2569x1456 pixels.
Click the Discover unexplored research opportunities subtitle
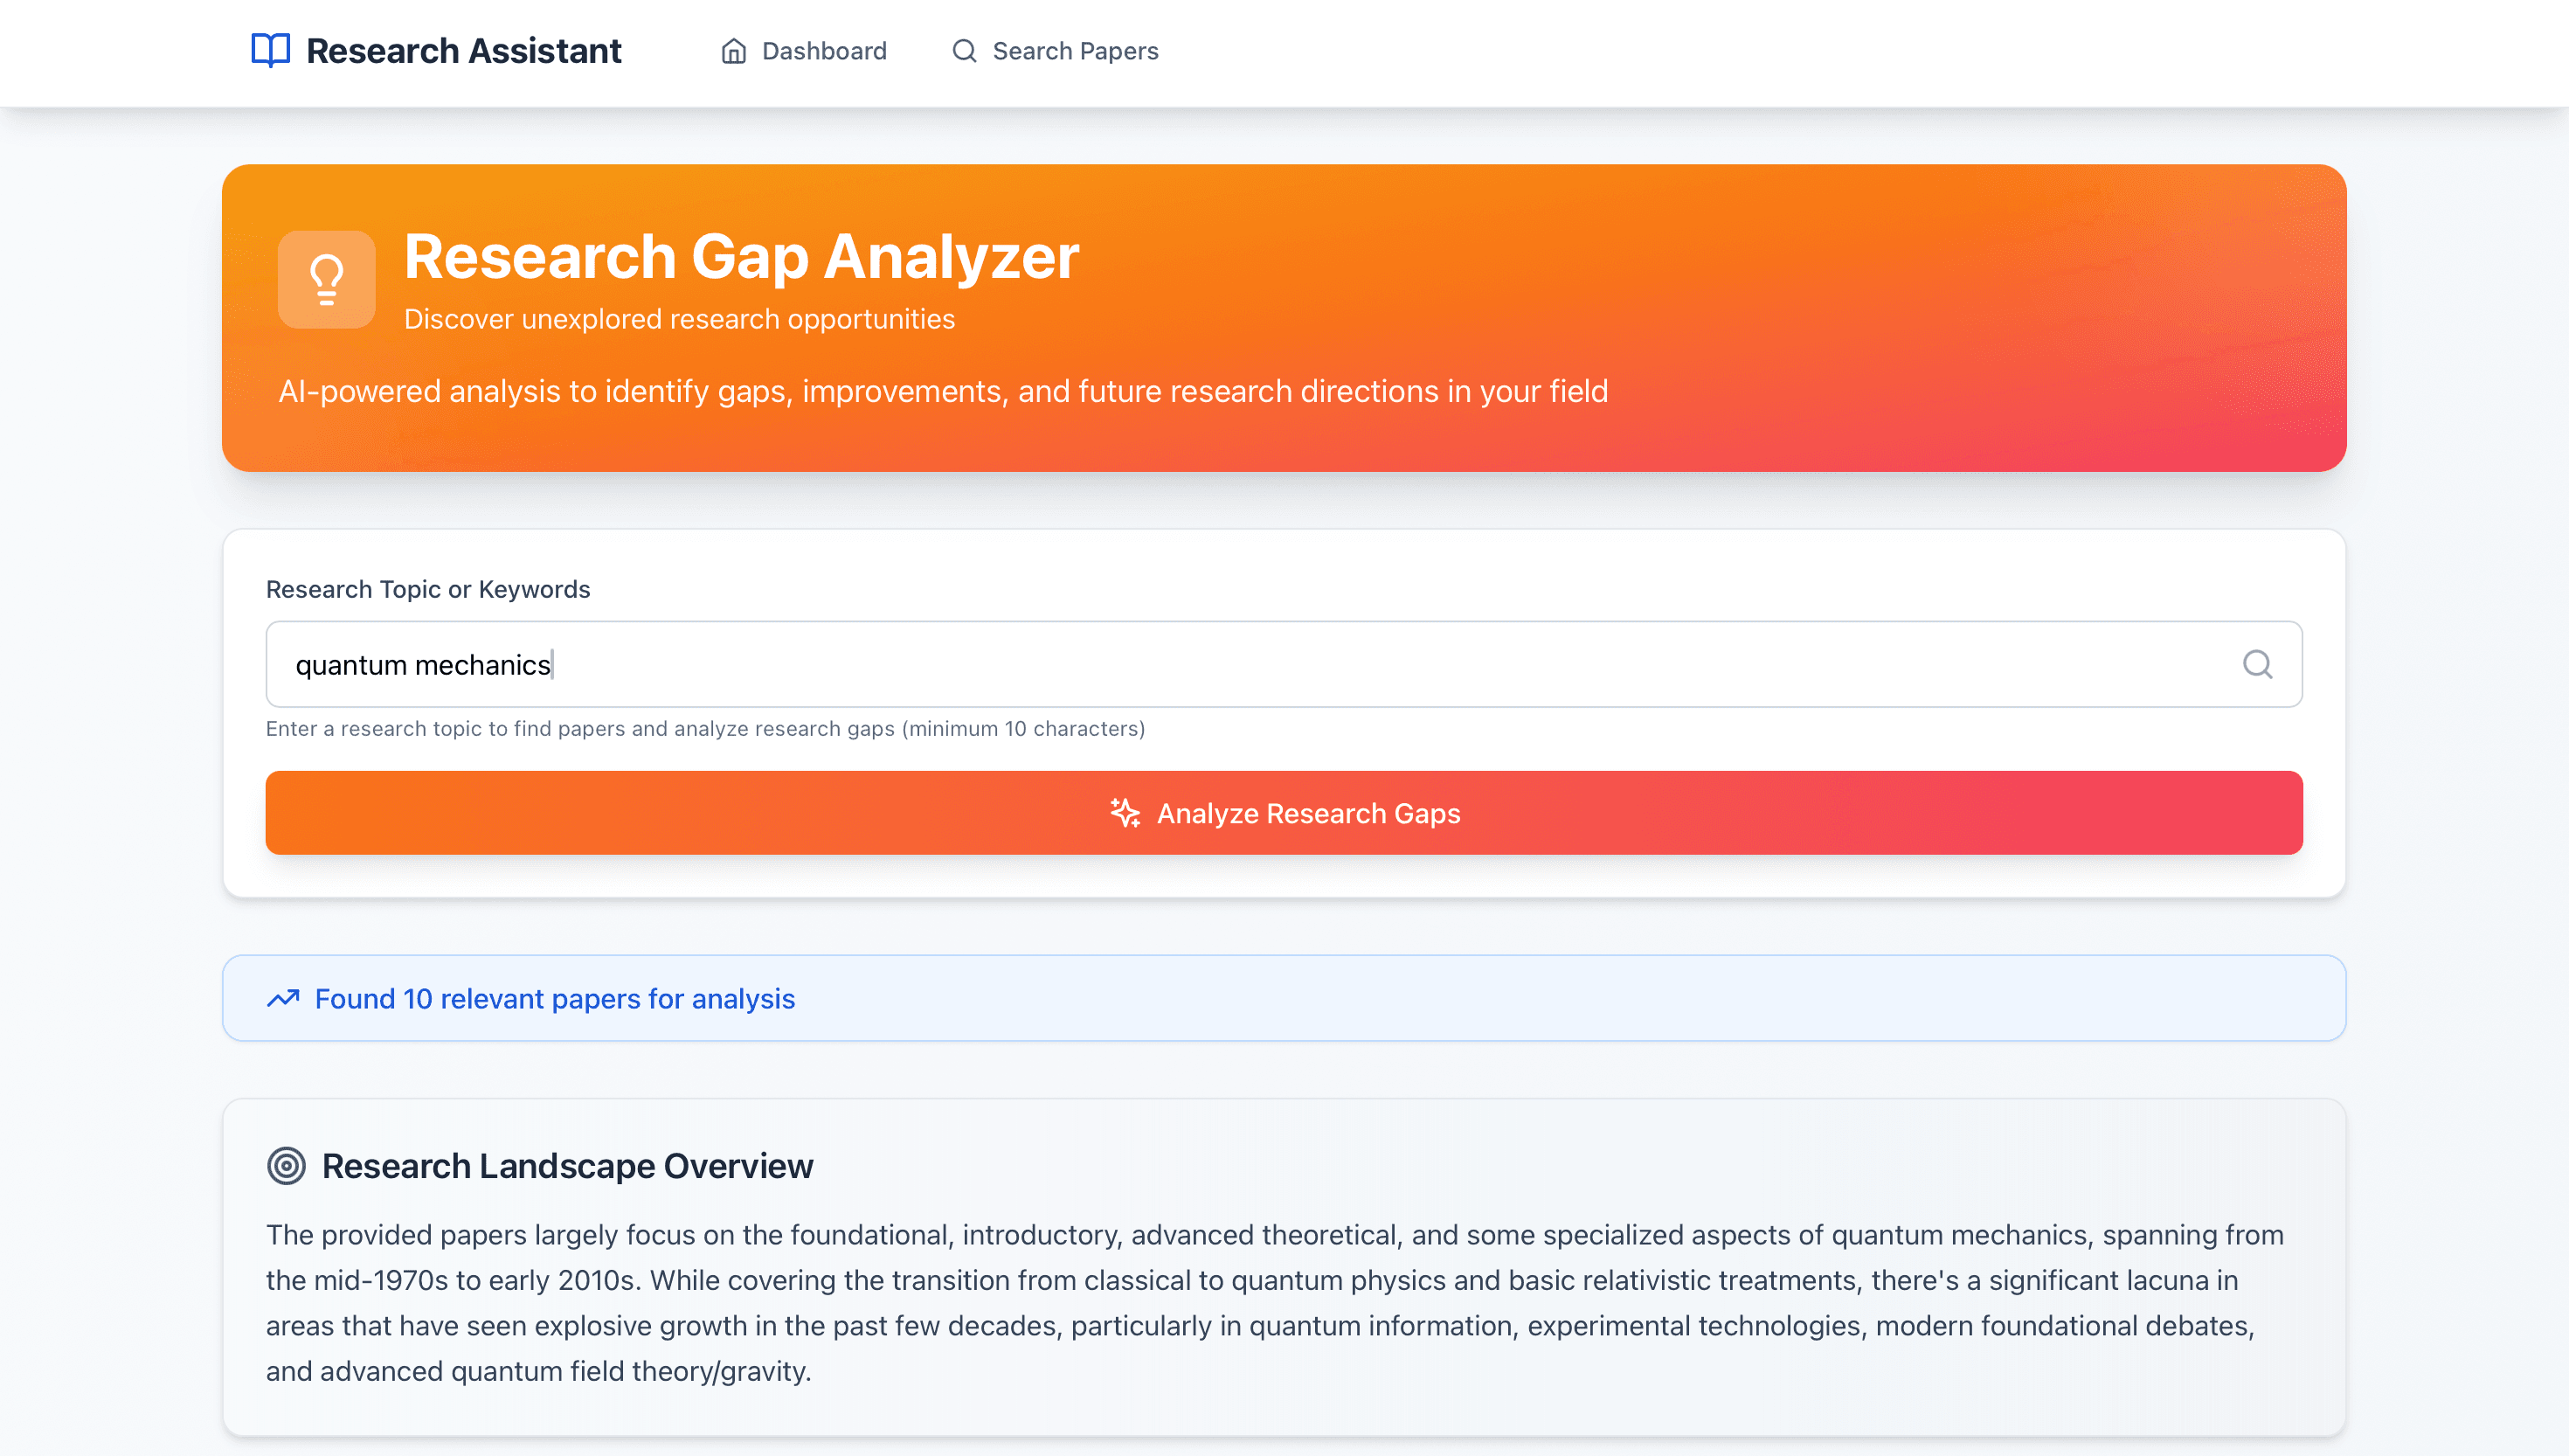[x=679, y=318]
